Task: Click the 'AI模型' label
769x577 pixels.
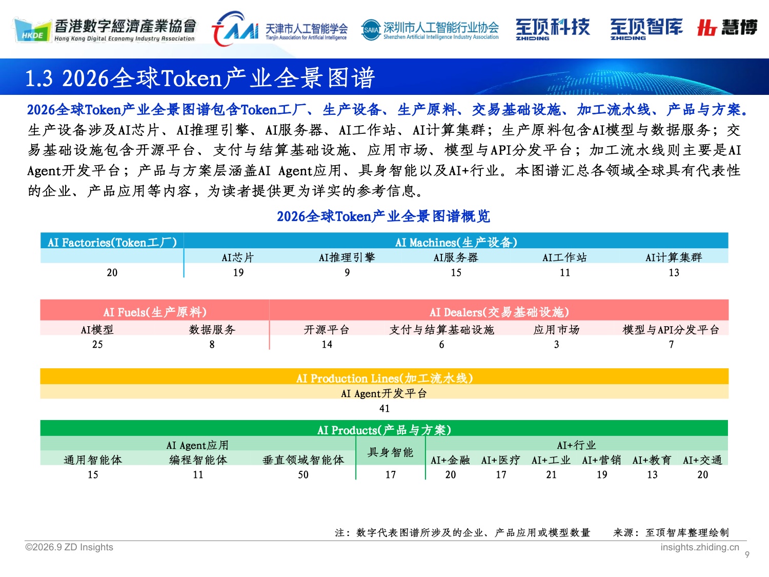Action: tap(97, 330)
